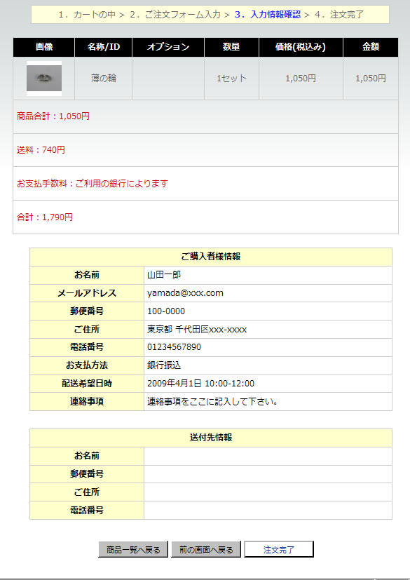Click the payment method 銀行振込
The image size is (410, 580).
click(164, 365)
